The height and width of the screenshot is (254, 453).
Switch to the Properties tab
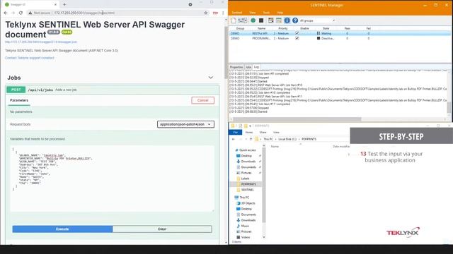point(236,67)
